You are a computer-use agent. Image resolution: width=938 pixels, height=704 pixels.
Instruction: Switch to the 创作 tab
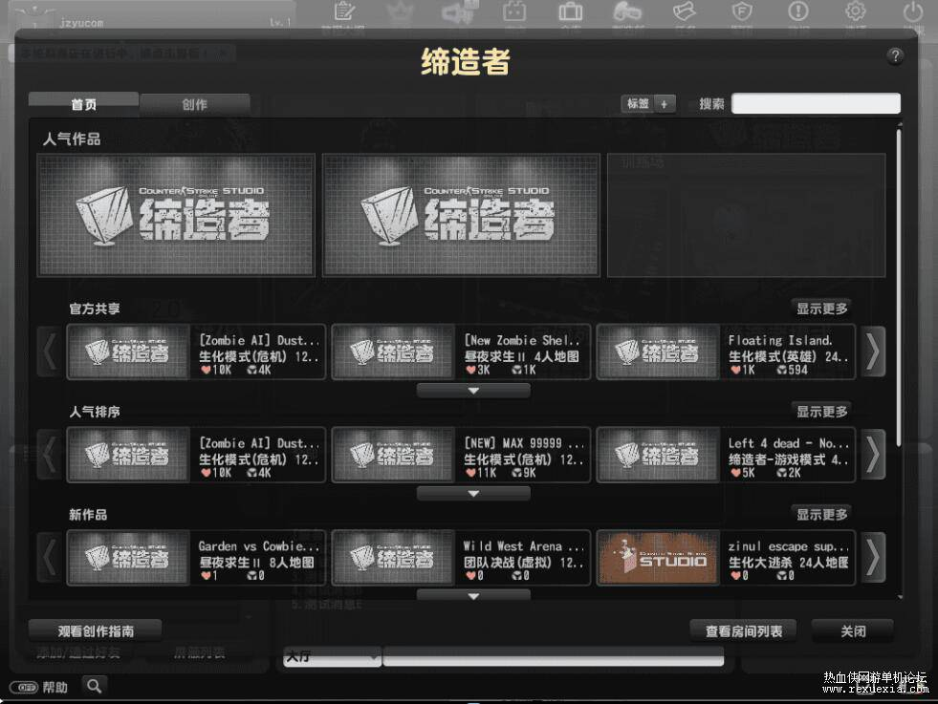195,104
